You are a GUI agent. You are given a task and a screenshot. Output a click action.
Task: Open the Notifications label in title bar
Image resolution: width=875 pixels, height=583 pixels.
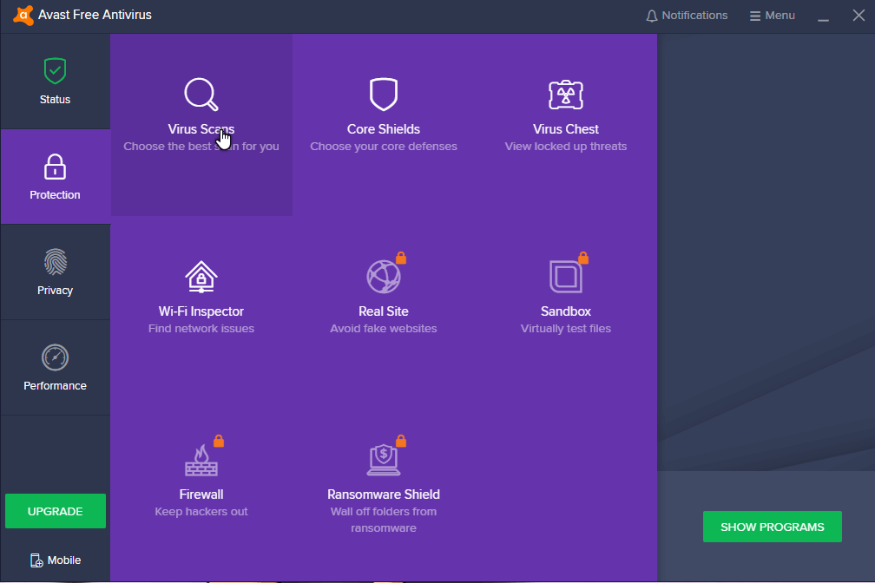tap(694, 16)
